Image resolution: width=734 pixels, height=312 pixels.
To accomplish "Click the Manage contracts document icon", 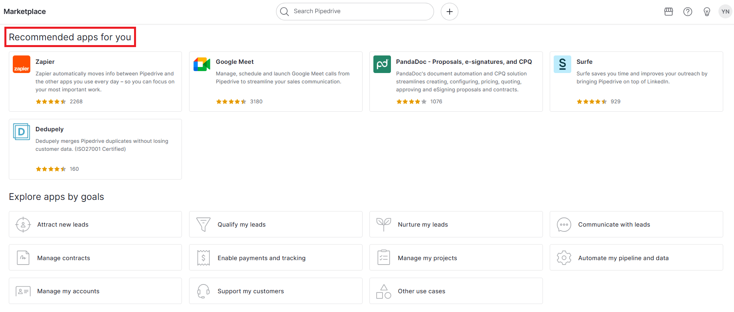I will [23, 258].
